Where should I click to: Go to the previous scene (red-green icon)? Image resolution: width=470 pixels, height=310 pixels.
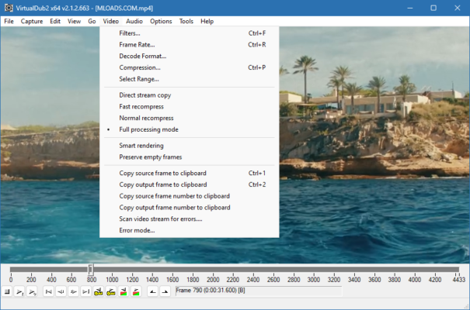(x=124, y=291)
